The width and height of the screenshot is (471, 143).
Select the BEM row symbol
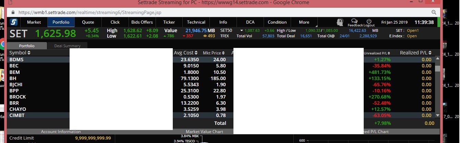(x=15, y=72)
